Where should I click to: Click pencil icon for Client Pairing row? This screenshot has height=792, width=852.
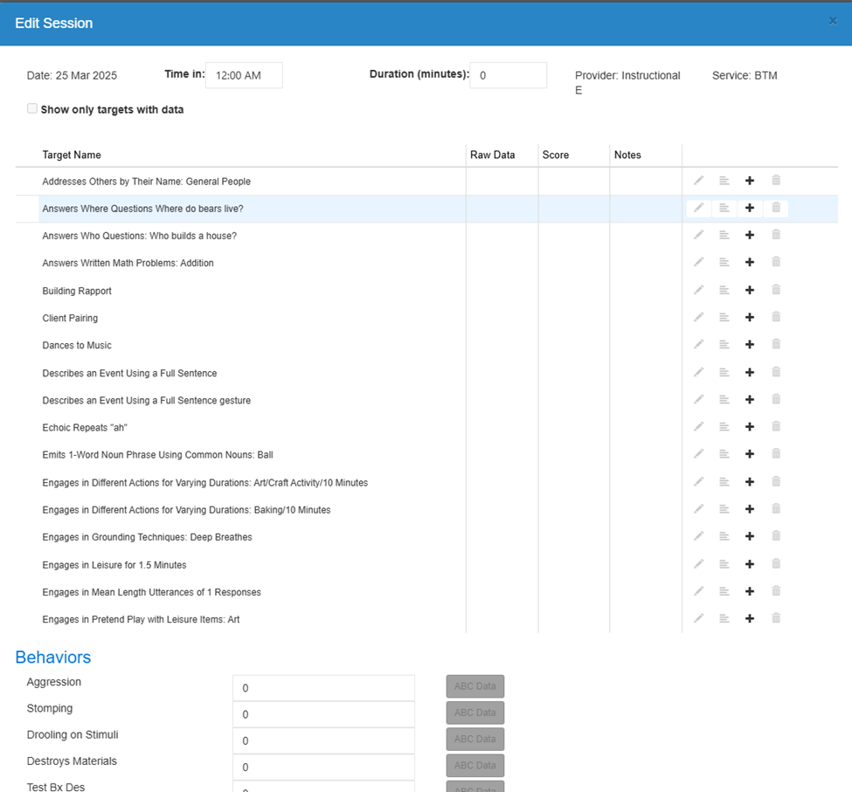tap(699, 318)
